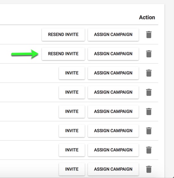This screenshot has width=174, height=178.
Task: Assign a campaign in the second row
Action: (113, 54)
